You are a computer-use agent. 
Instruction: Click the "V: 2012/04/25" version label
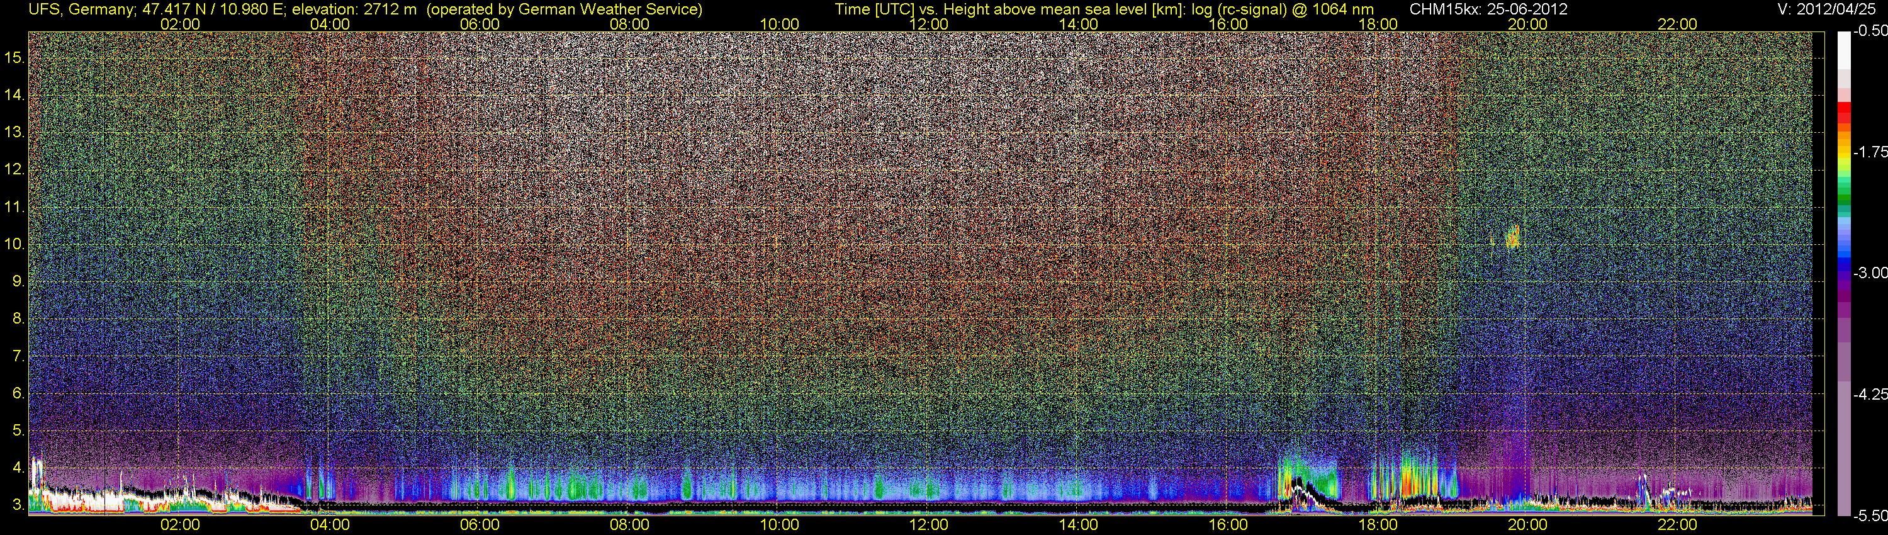click(1829, 9)
